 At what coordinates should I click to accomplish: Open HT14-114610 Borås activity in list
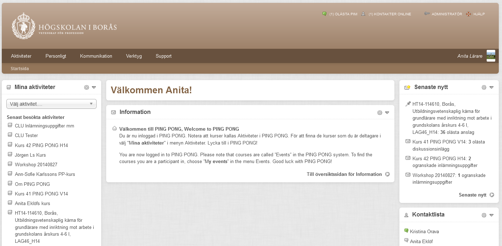[x=55, y=227]
